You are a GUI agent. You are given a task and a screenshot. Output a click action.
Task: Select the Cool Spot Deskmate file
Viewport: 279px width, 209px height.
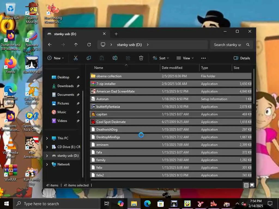(171, 122)
